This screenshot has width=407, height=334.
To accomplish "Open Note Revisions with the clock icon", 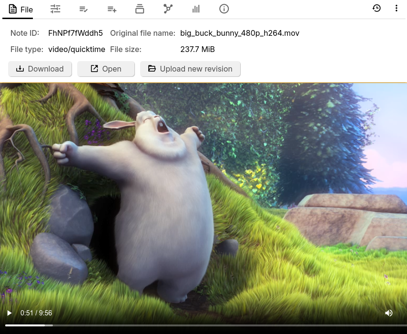I will 376,8.
